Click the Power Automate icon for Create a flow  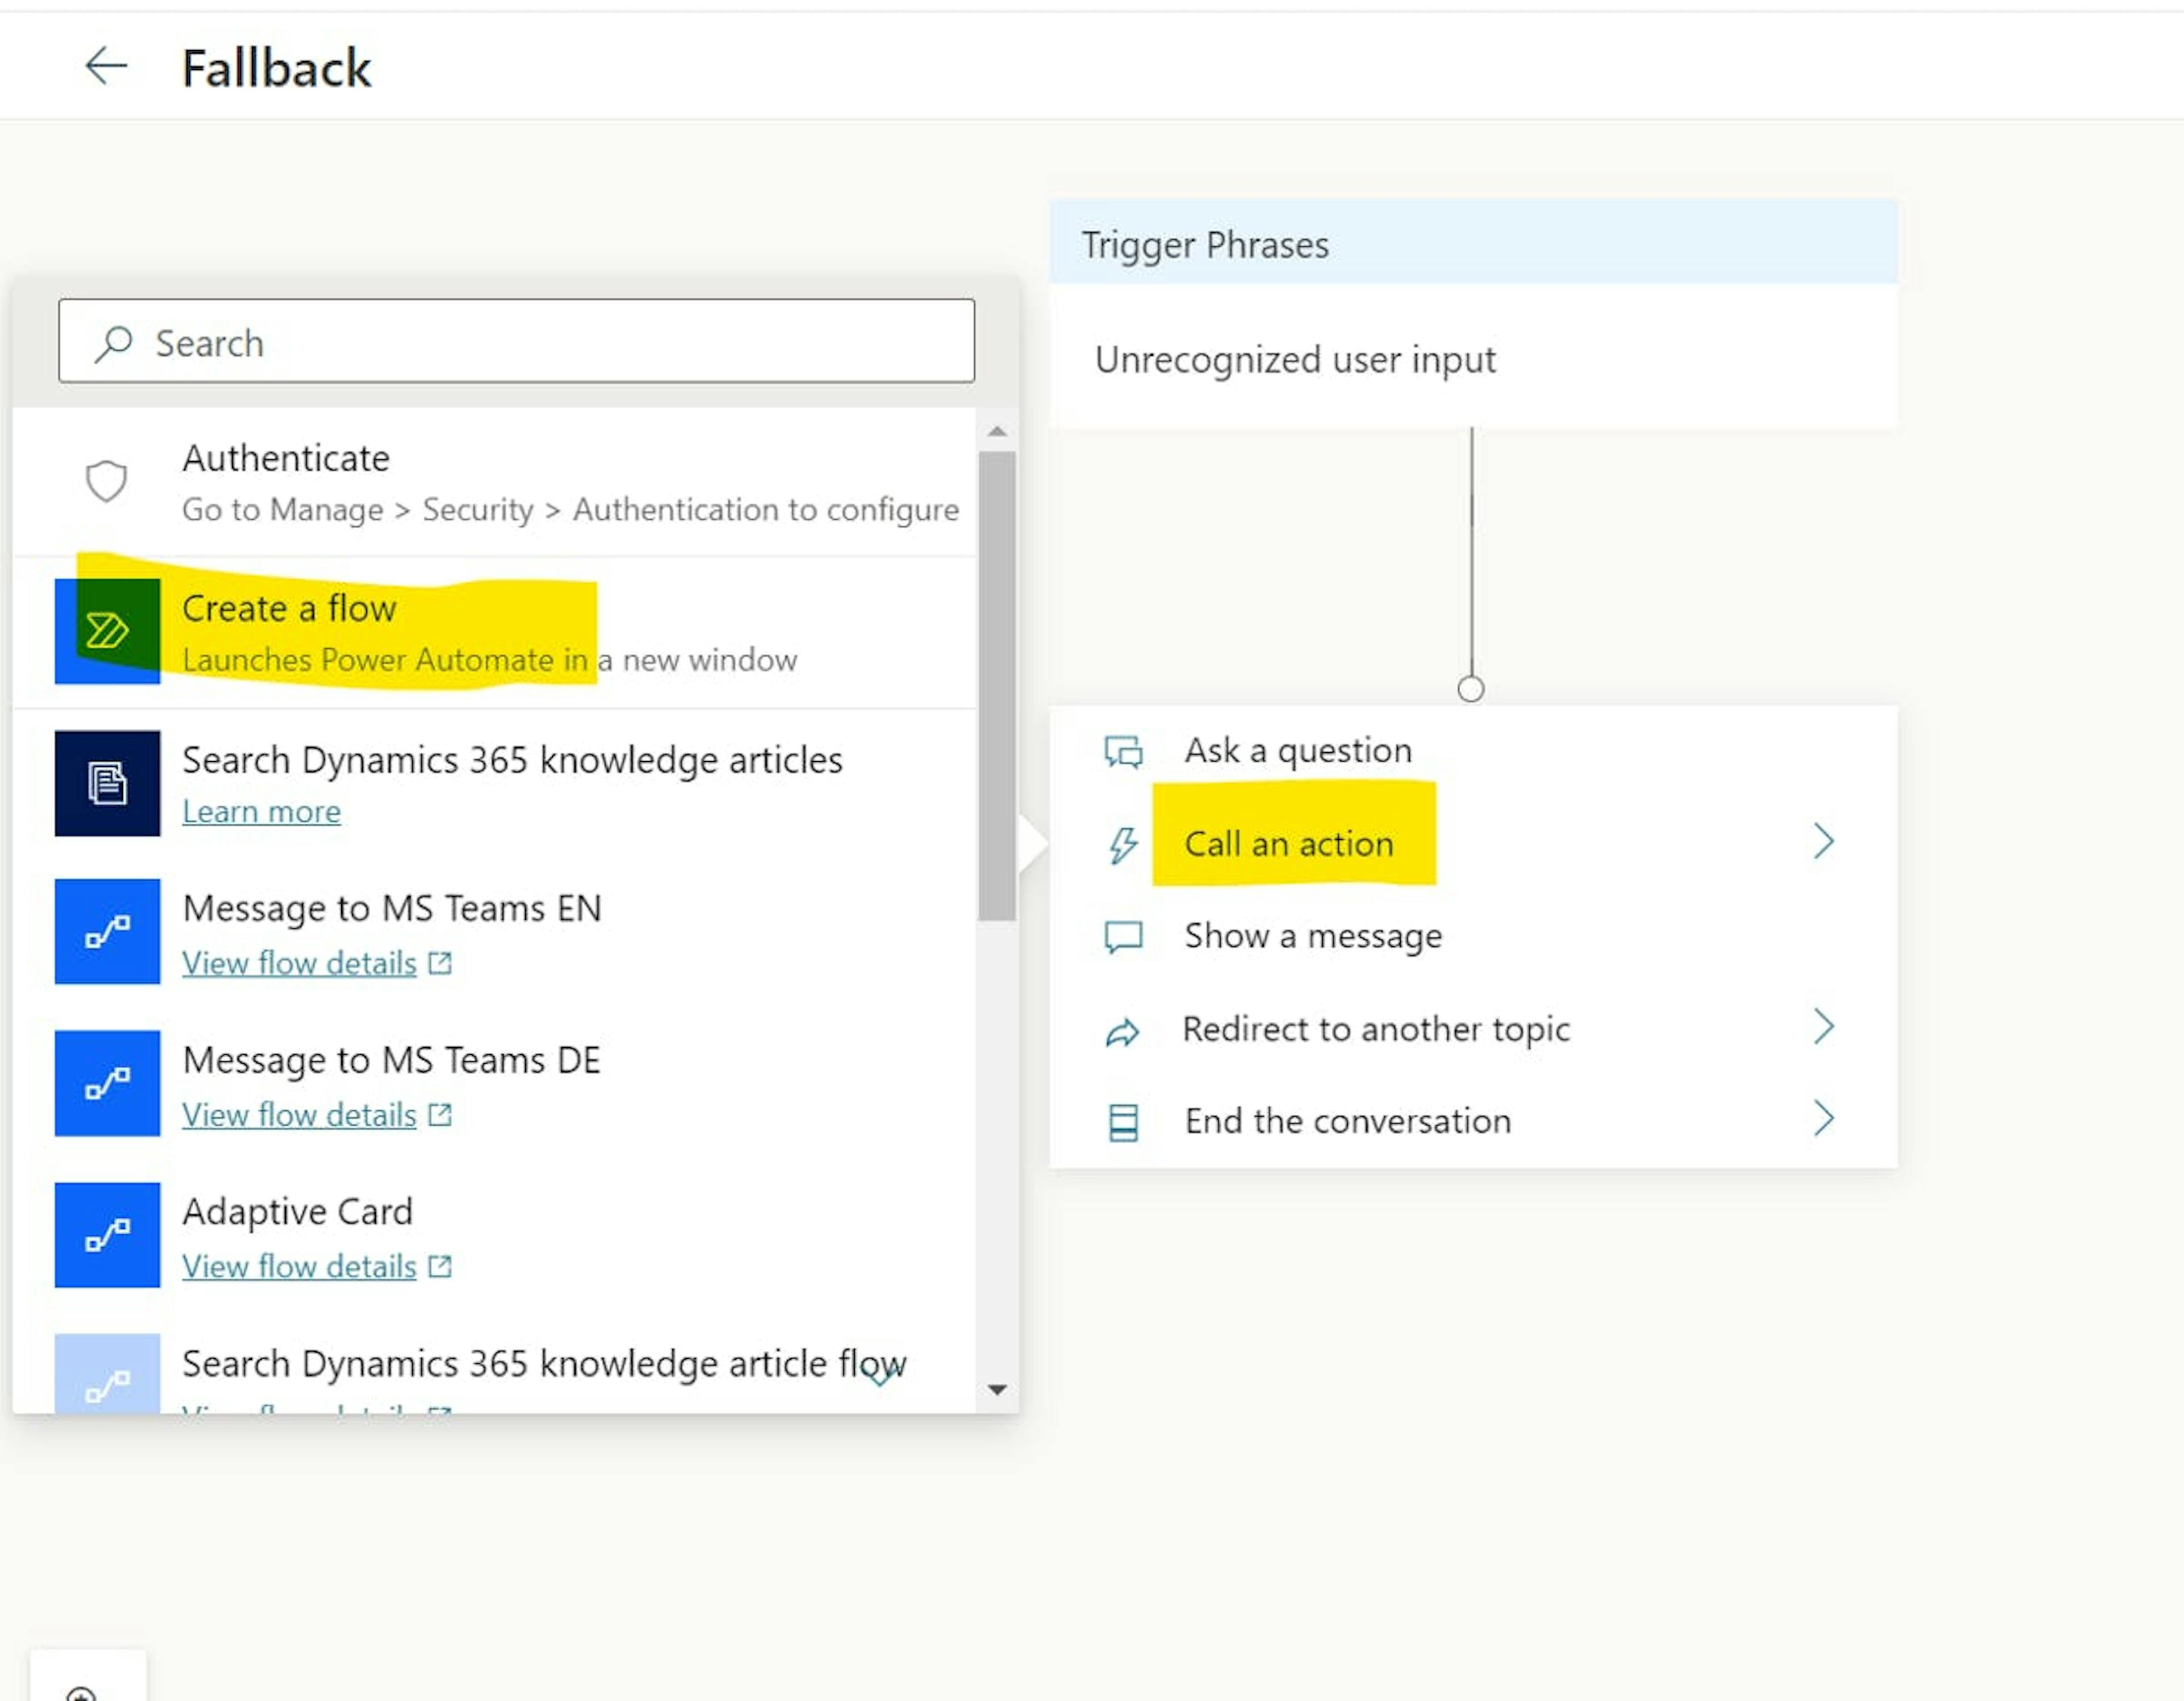tap(107, 632)
